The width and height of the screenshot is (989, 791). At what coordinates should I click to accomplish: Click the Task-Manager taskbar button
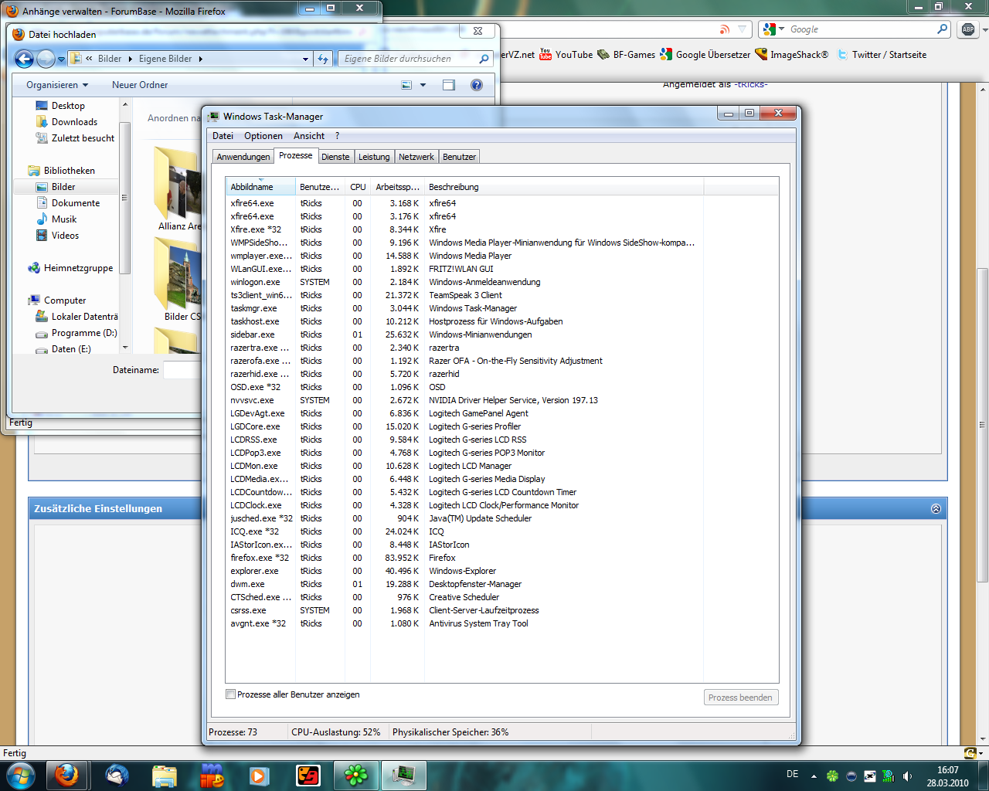tap(404, 775)
